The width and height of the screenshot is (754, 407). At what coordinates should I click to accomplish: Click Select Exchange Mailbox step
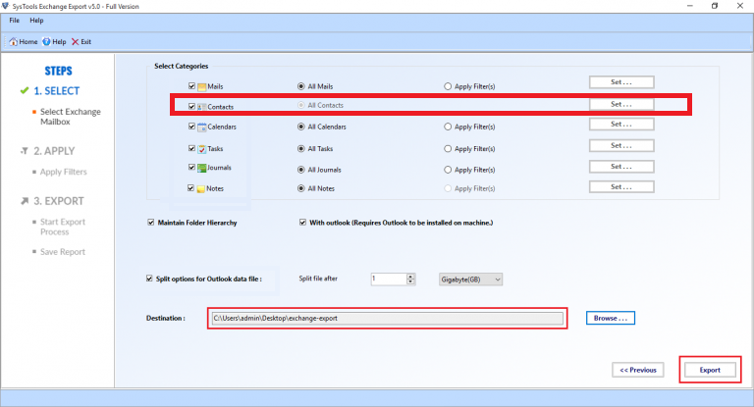(71, 117)
